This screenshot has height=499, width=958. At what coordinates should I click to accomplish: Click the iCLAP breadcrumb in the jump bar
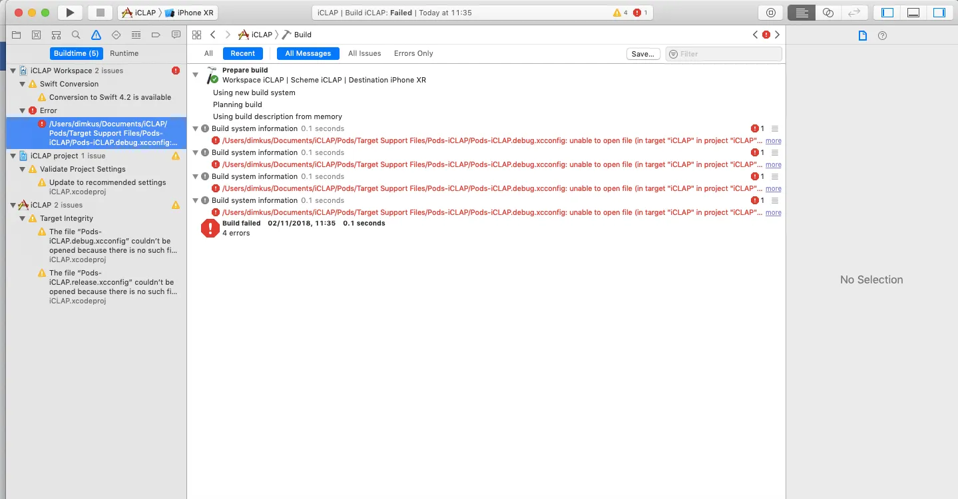(256, 35)
